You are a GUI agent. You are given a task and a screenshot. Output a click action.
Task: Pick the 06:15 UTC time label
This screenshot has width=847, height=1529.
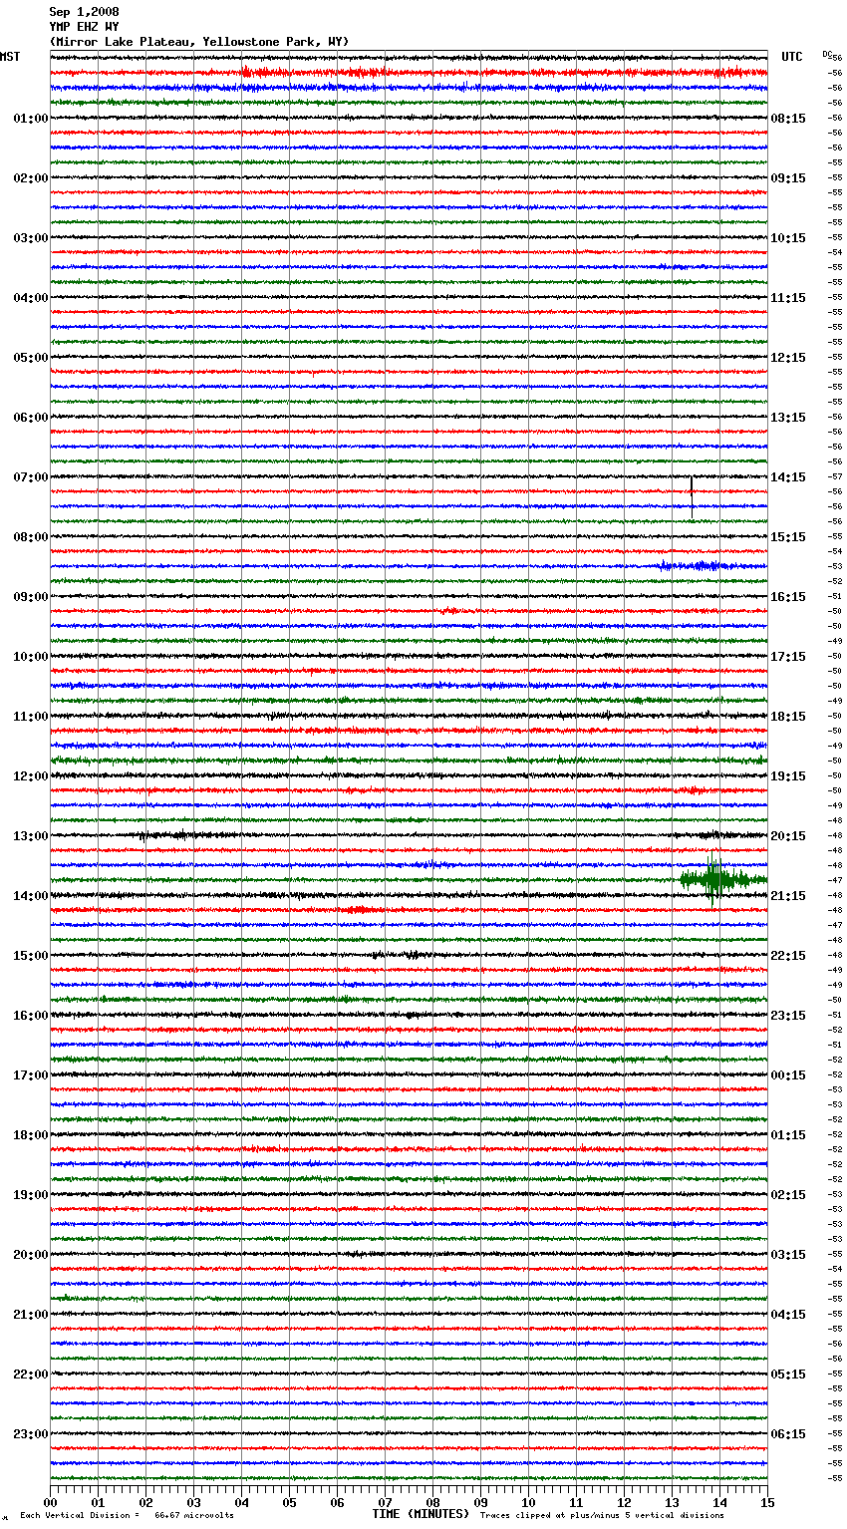(x=788, y=1434)
